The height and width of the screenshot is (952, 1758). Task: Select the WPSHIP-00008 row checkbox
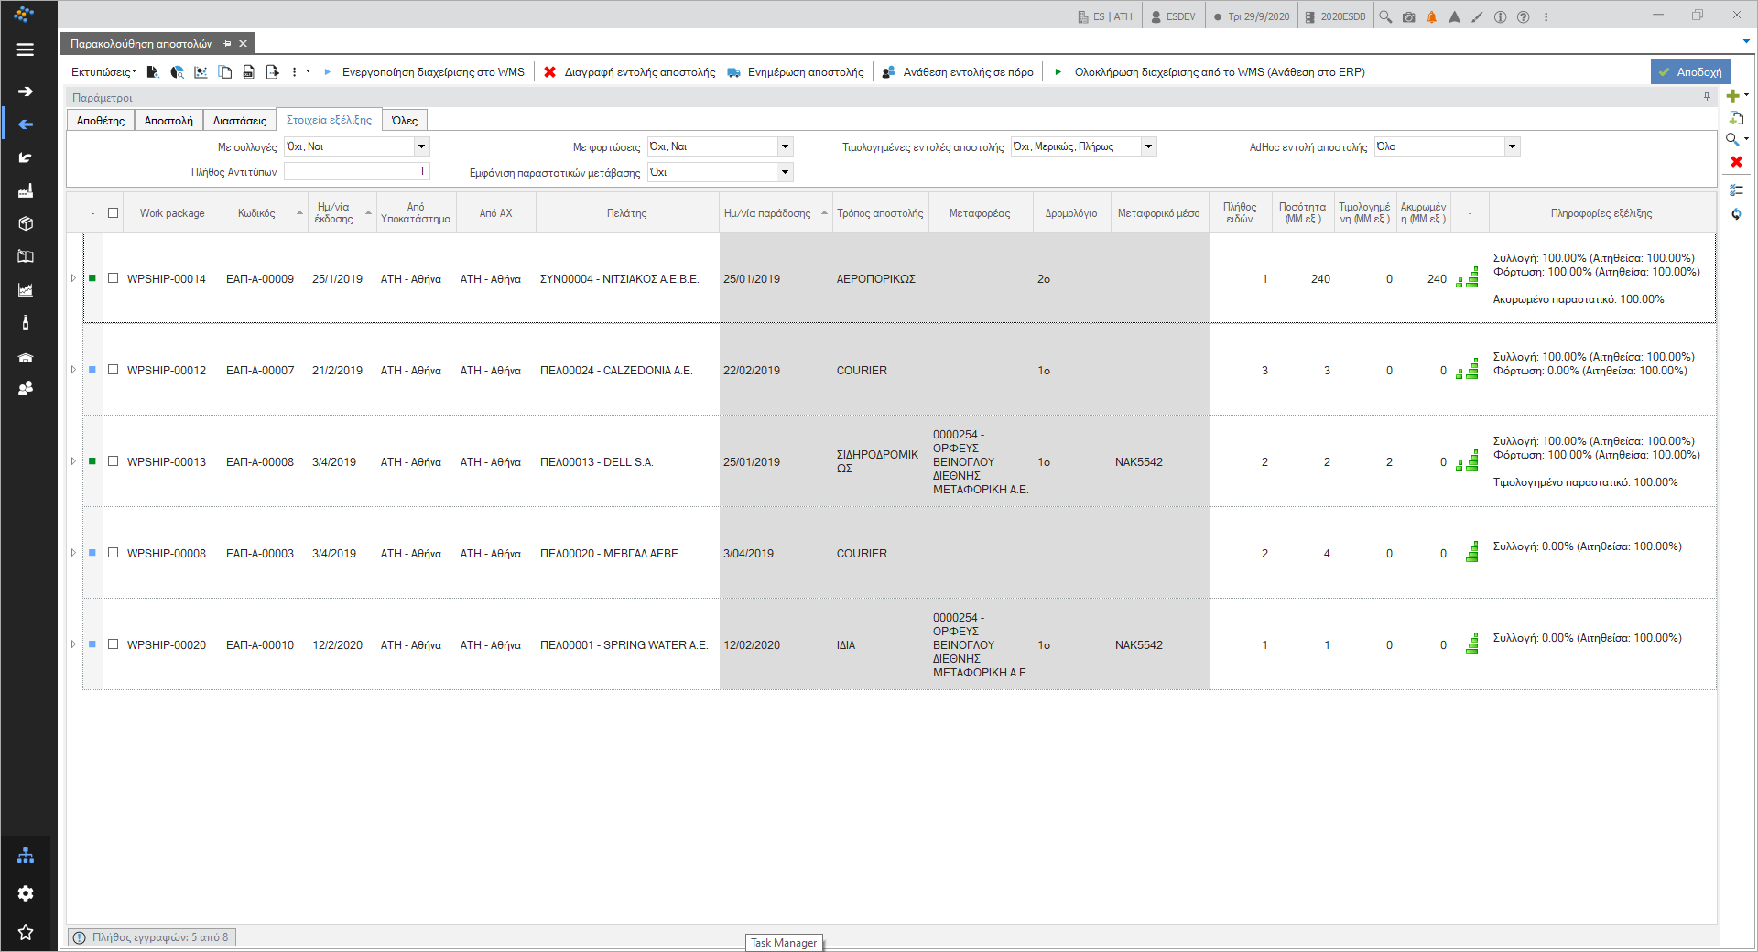[x=114, y=553]
